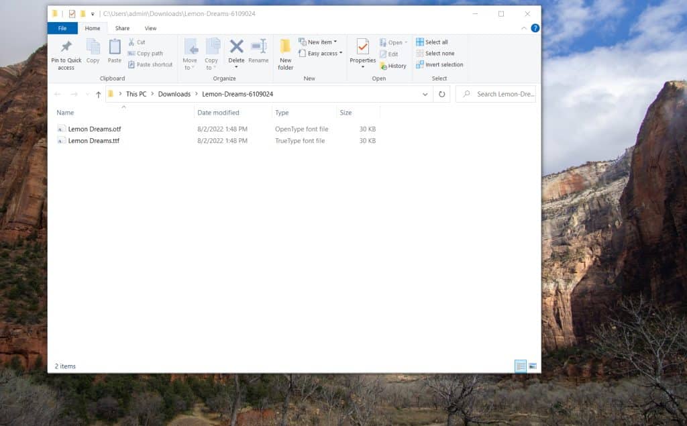The height and width of the screenshot is (426, 687).
Task: Open file History
Action: 393,66
